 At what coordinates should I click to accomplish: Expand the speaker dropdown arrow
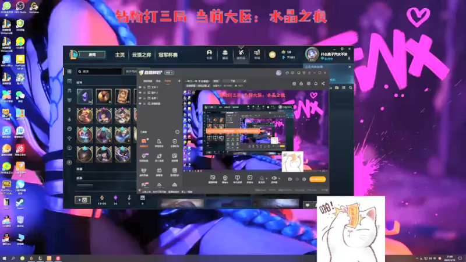[279, 179]
